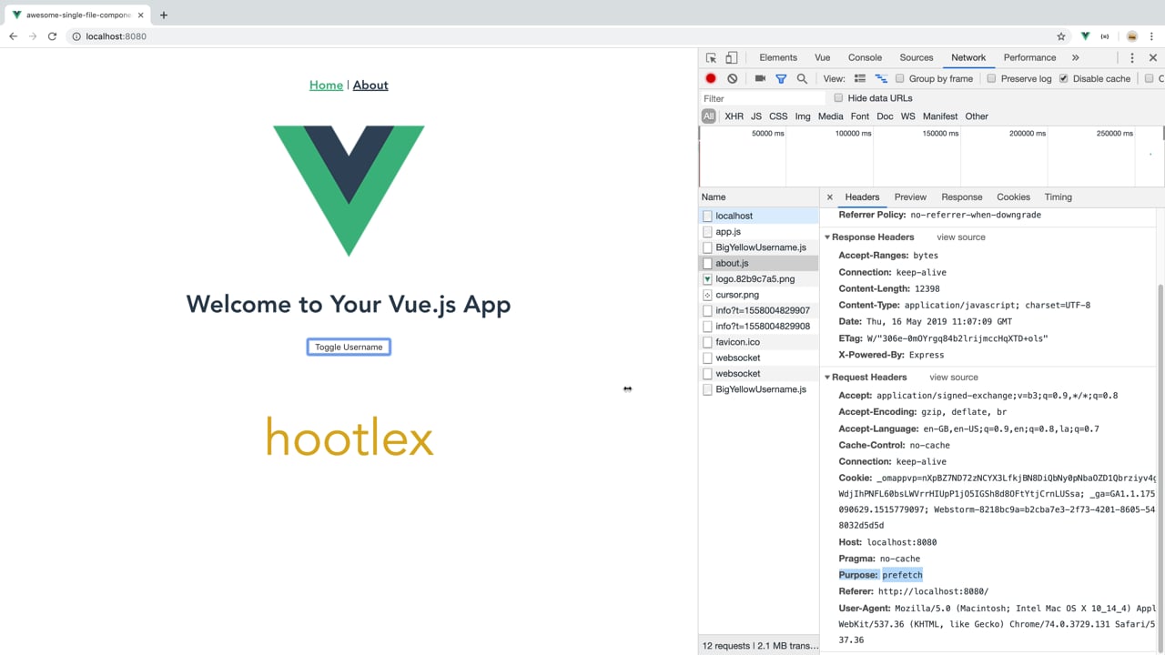Filter requests by Manifest
Viewport: 1165px width, 655px height.
tap(940, 116)
